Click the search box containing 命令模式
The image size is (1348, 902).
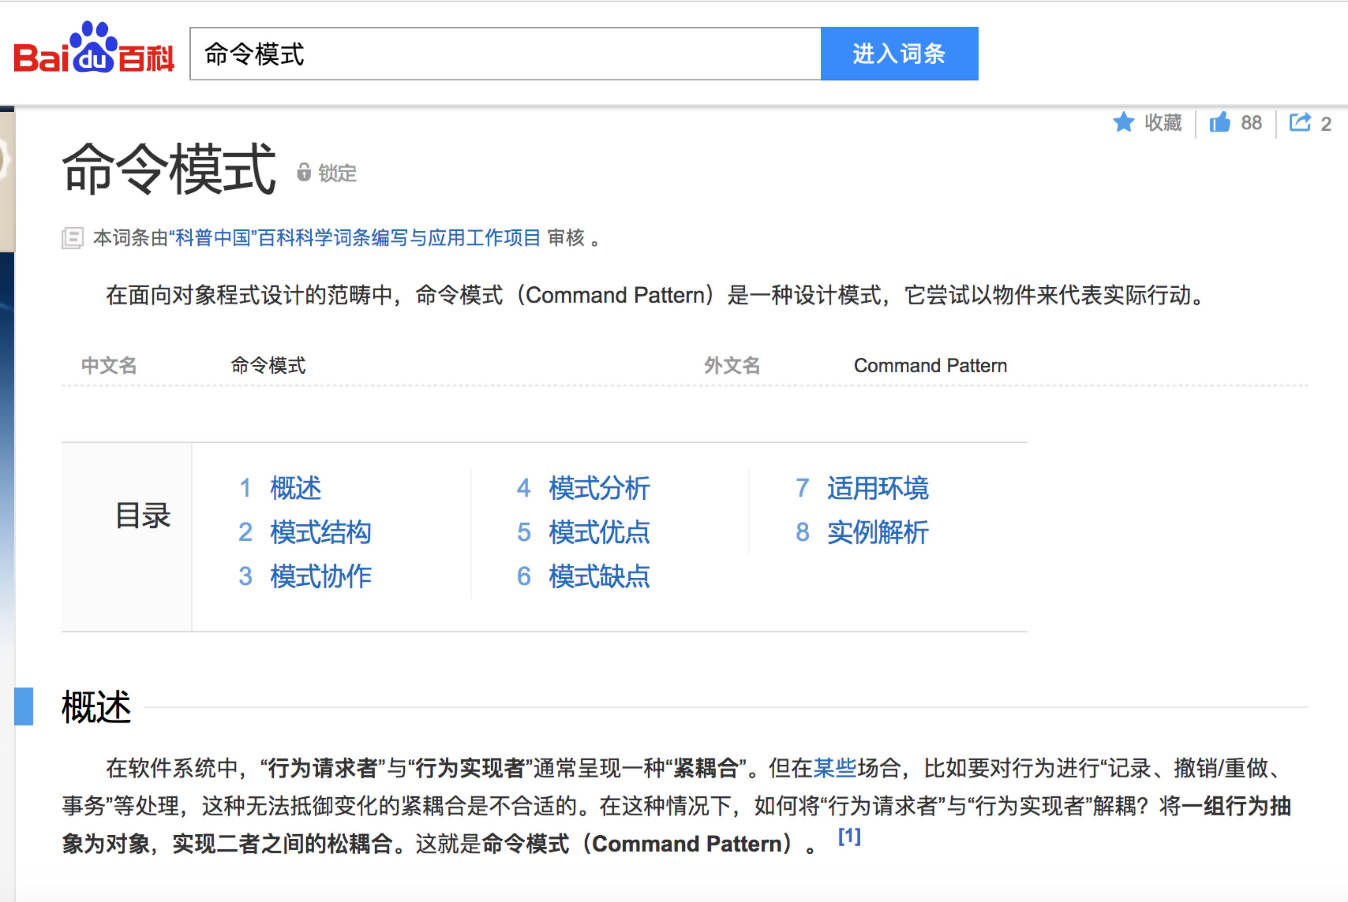pyautogui.click(x=505, y=54)
